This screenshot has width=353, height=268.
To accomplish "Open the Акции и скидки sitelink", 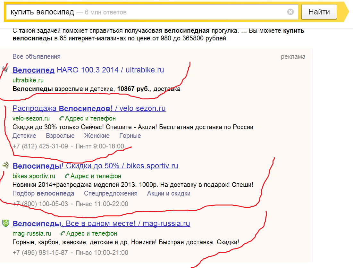I will (169, 194).
